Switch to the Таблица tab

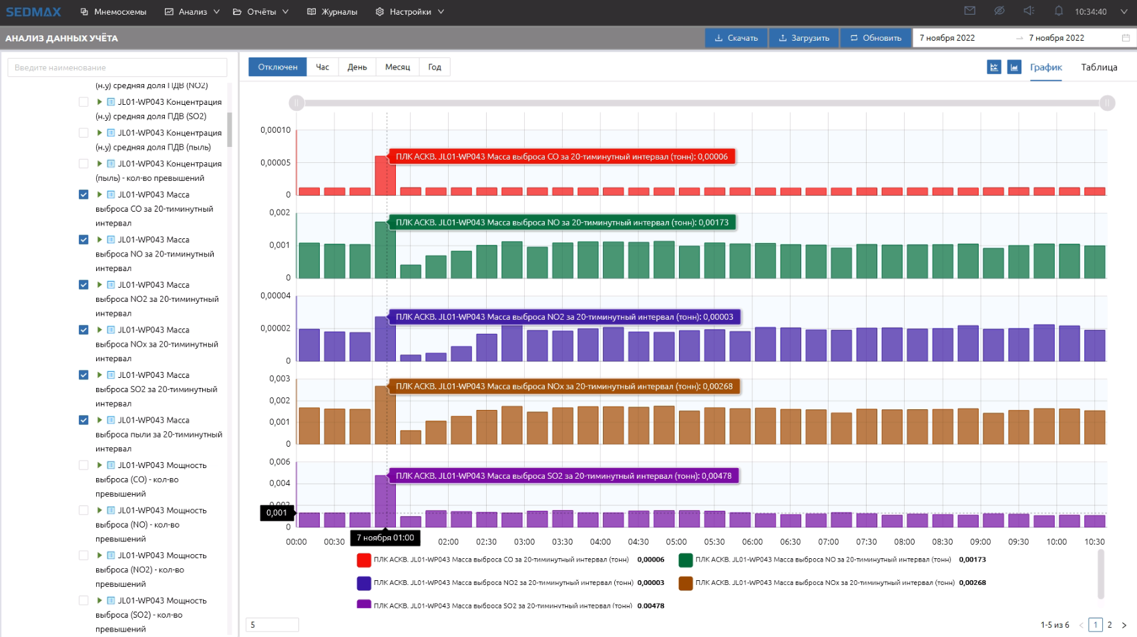1098,67
